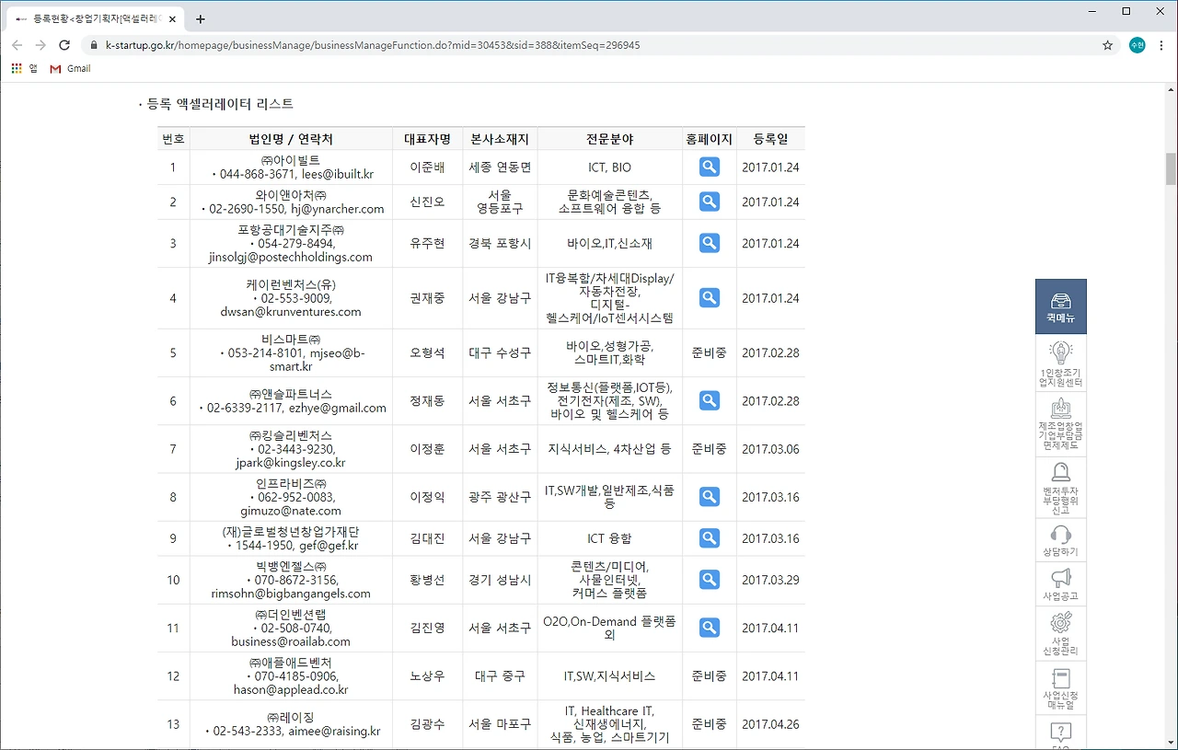Click the 벤처투자 부당행위 신고 bell icon

coord(1060,480)
